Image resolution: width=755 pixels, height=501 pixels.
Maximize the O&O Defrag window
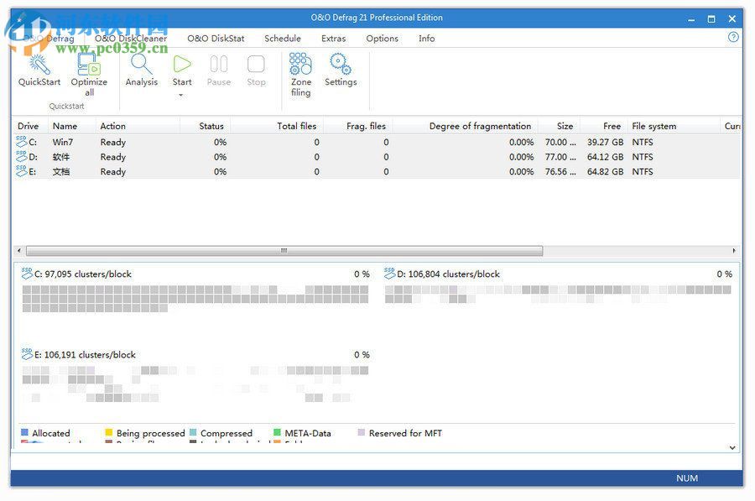[x=711, y=18]
